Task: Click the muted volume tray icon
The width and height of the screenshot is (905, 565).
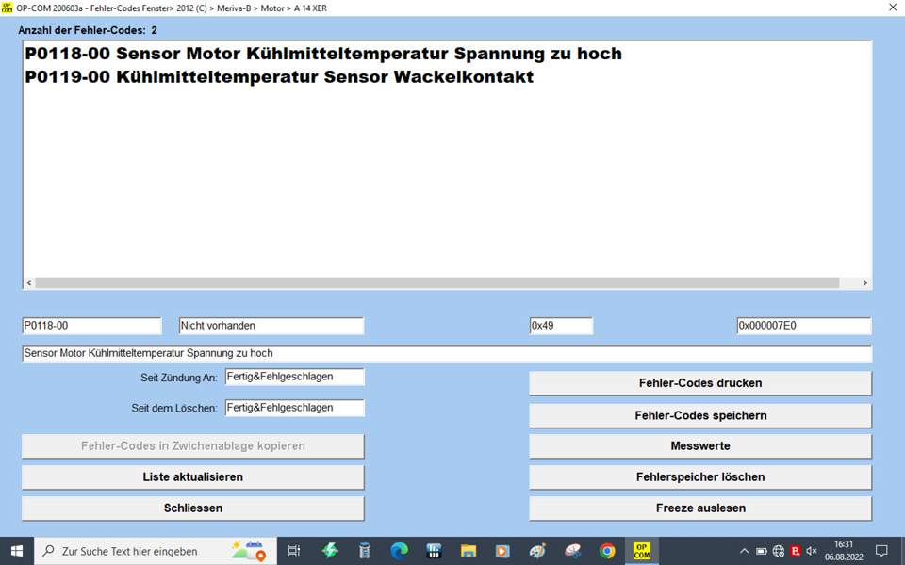Action: click(812, 551)
